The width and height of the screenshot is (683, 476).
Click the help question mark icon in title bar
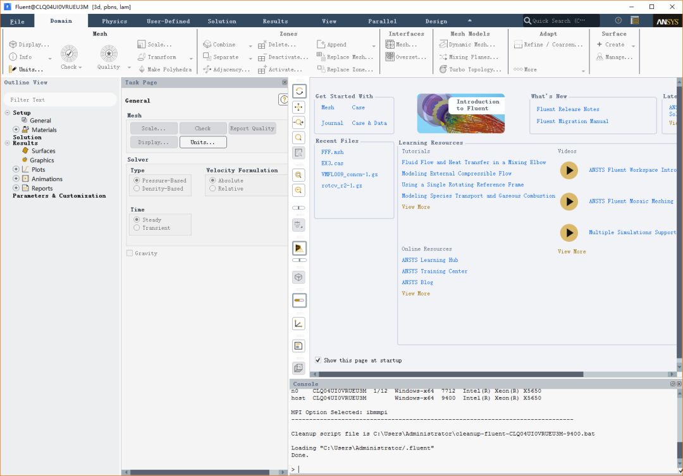click(618, 21)
